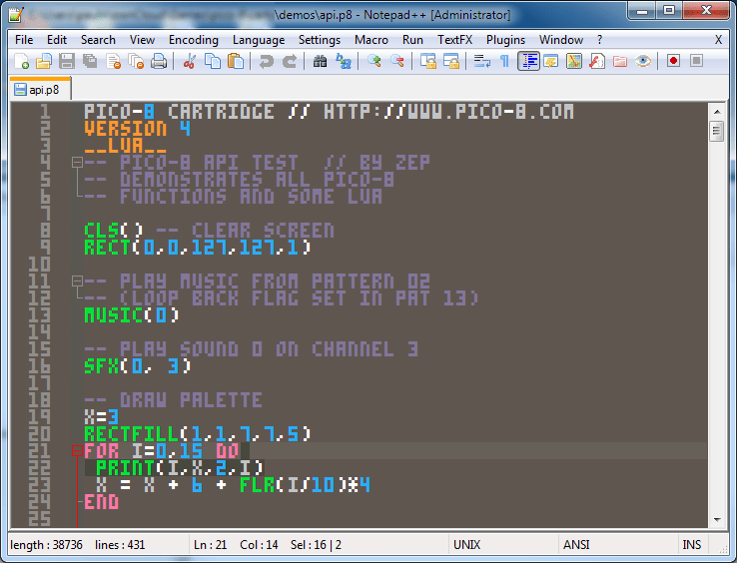Close document with the menu bar X
Viewport: 737px width, 563px height.
tap(718, 40)
